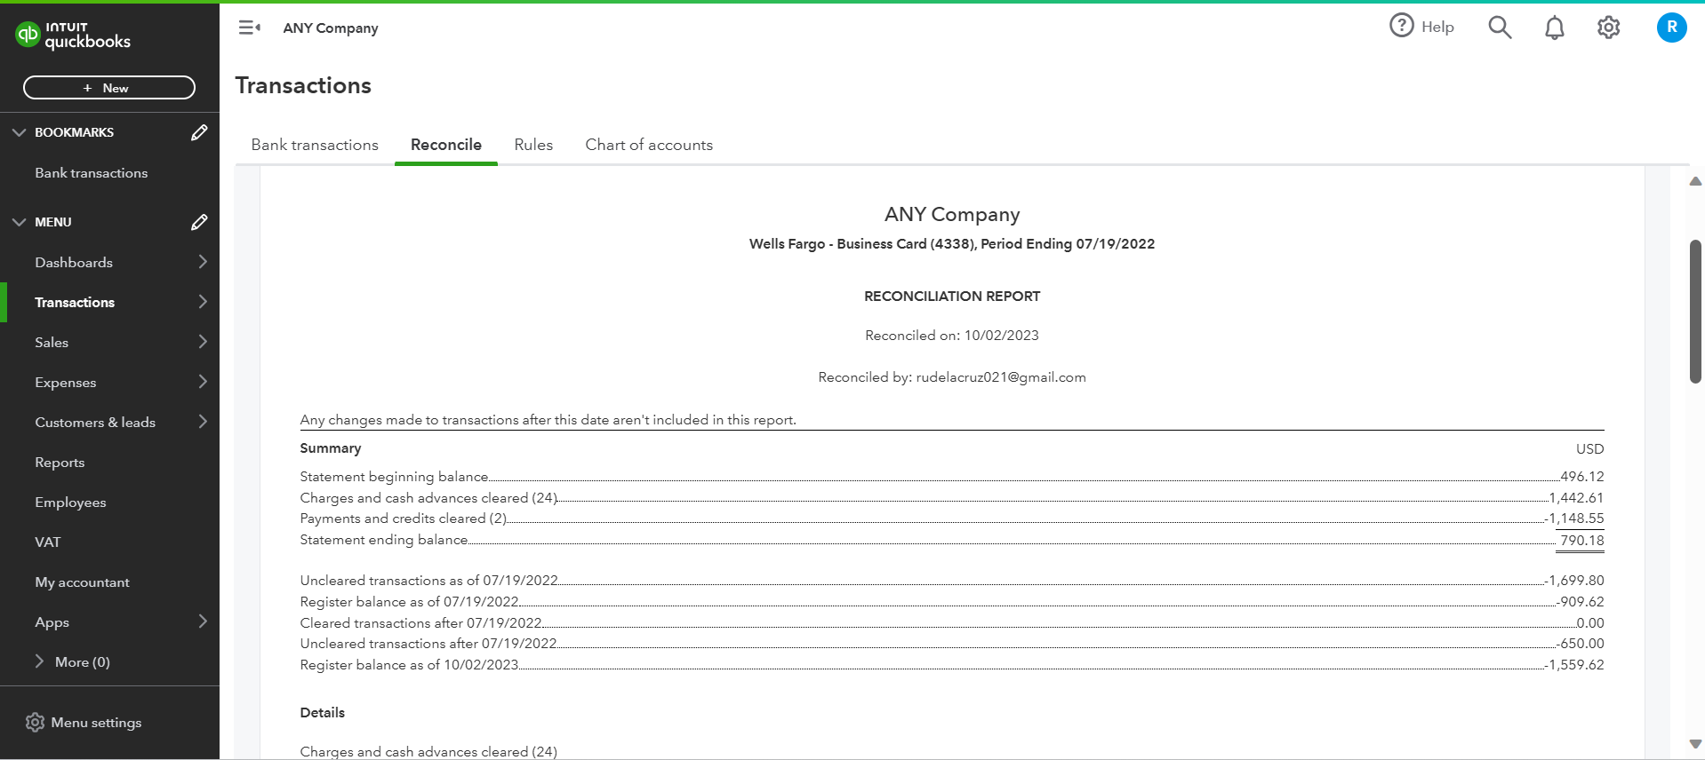Viewport: 1705px width, 760px height.
Task: Open Customers & leads in the sidebar
Action: point(95,423)
